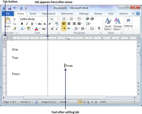The height and width of the screenshot is (114, 142).
Task: Toggle Bold formatting
Action: click(22, 24)
